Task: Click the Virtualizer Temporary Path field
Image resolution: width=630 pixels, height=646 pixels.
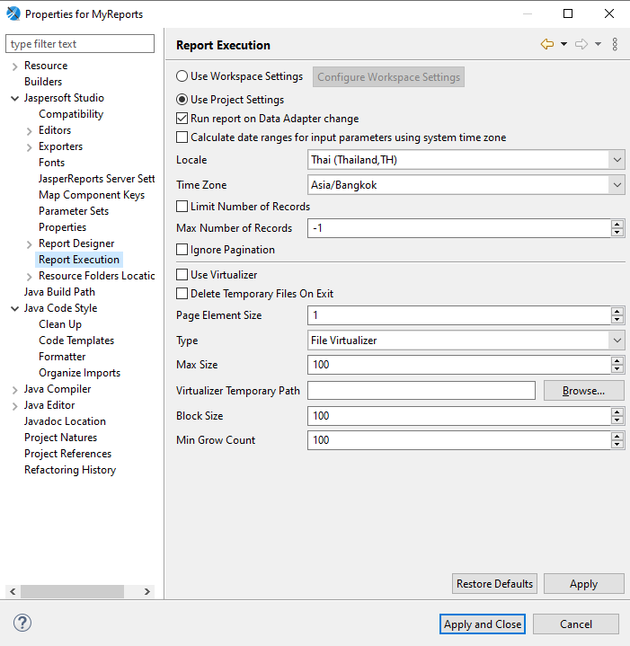Action: point(421,391)
